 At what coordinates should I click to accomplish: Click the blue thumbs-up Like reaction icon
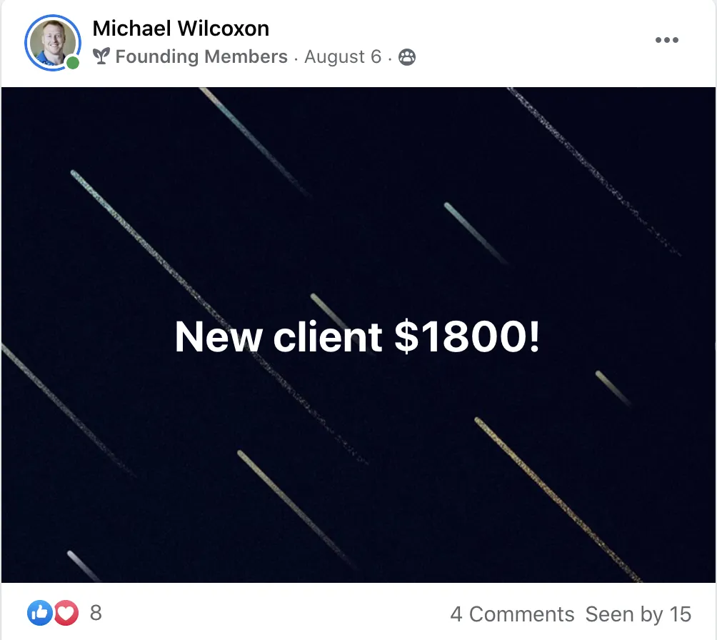40,613
